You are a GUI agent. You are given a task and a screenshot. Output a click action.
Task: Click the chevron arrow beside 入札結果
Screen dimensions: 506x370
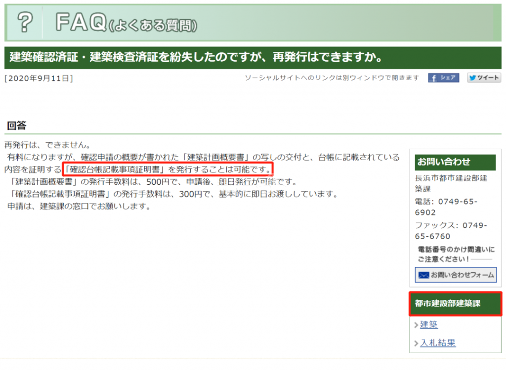point(416,343)
